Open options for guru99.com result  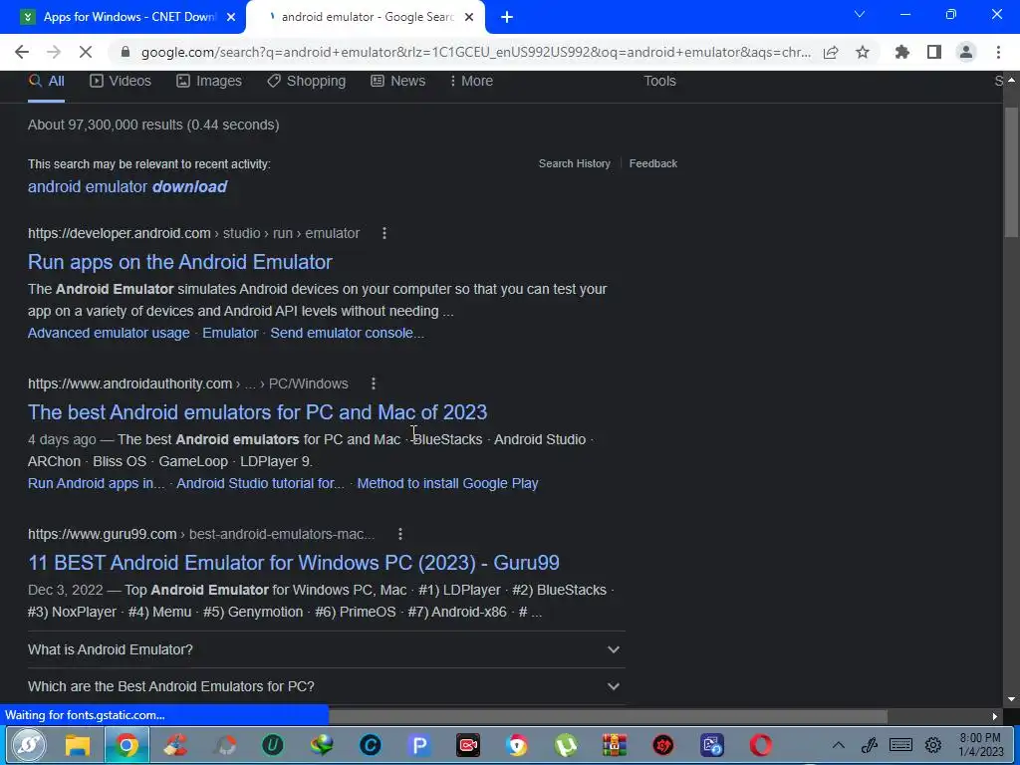point(400,534)
